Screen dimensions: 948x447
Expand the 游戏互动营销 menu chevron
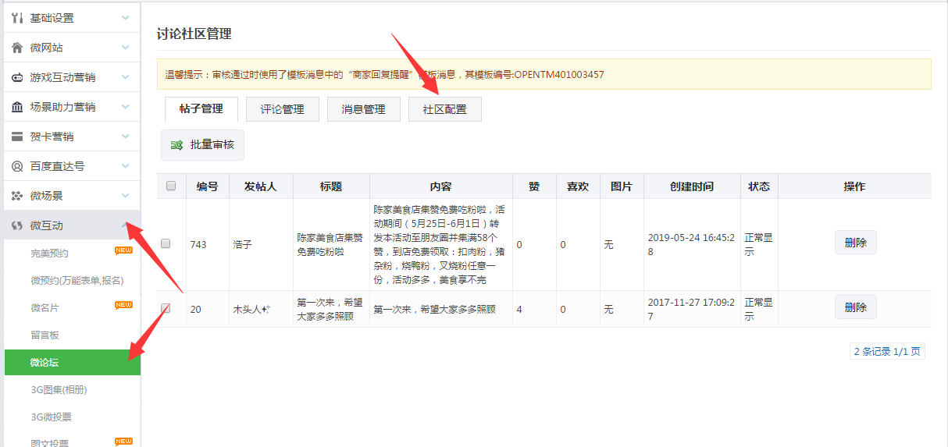[125, 77]
